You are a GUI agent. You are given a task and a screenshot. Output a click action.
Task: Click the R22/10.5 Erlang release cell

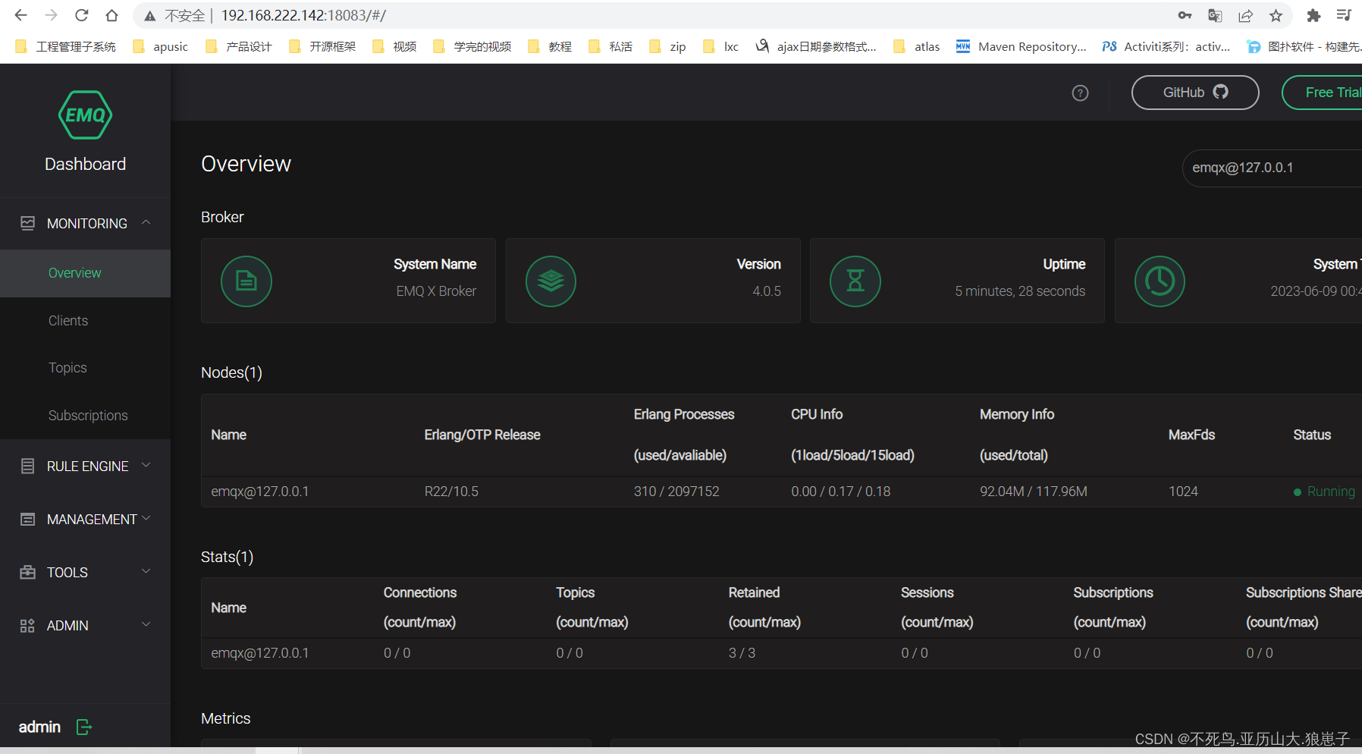pyautogui.click(x=451, y=492)
